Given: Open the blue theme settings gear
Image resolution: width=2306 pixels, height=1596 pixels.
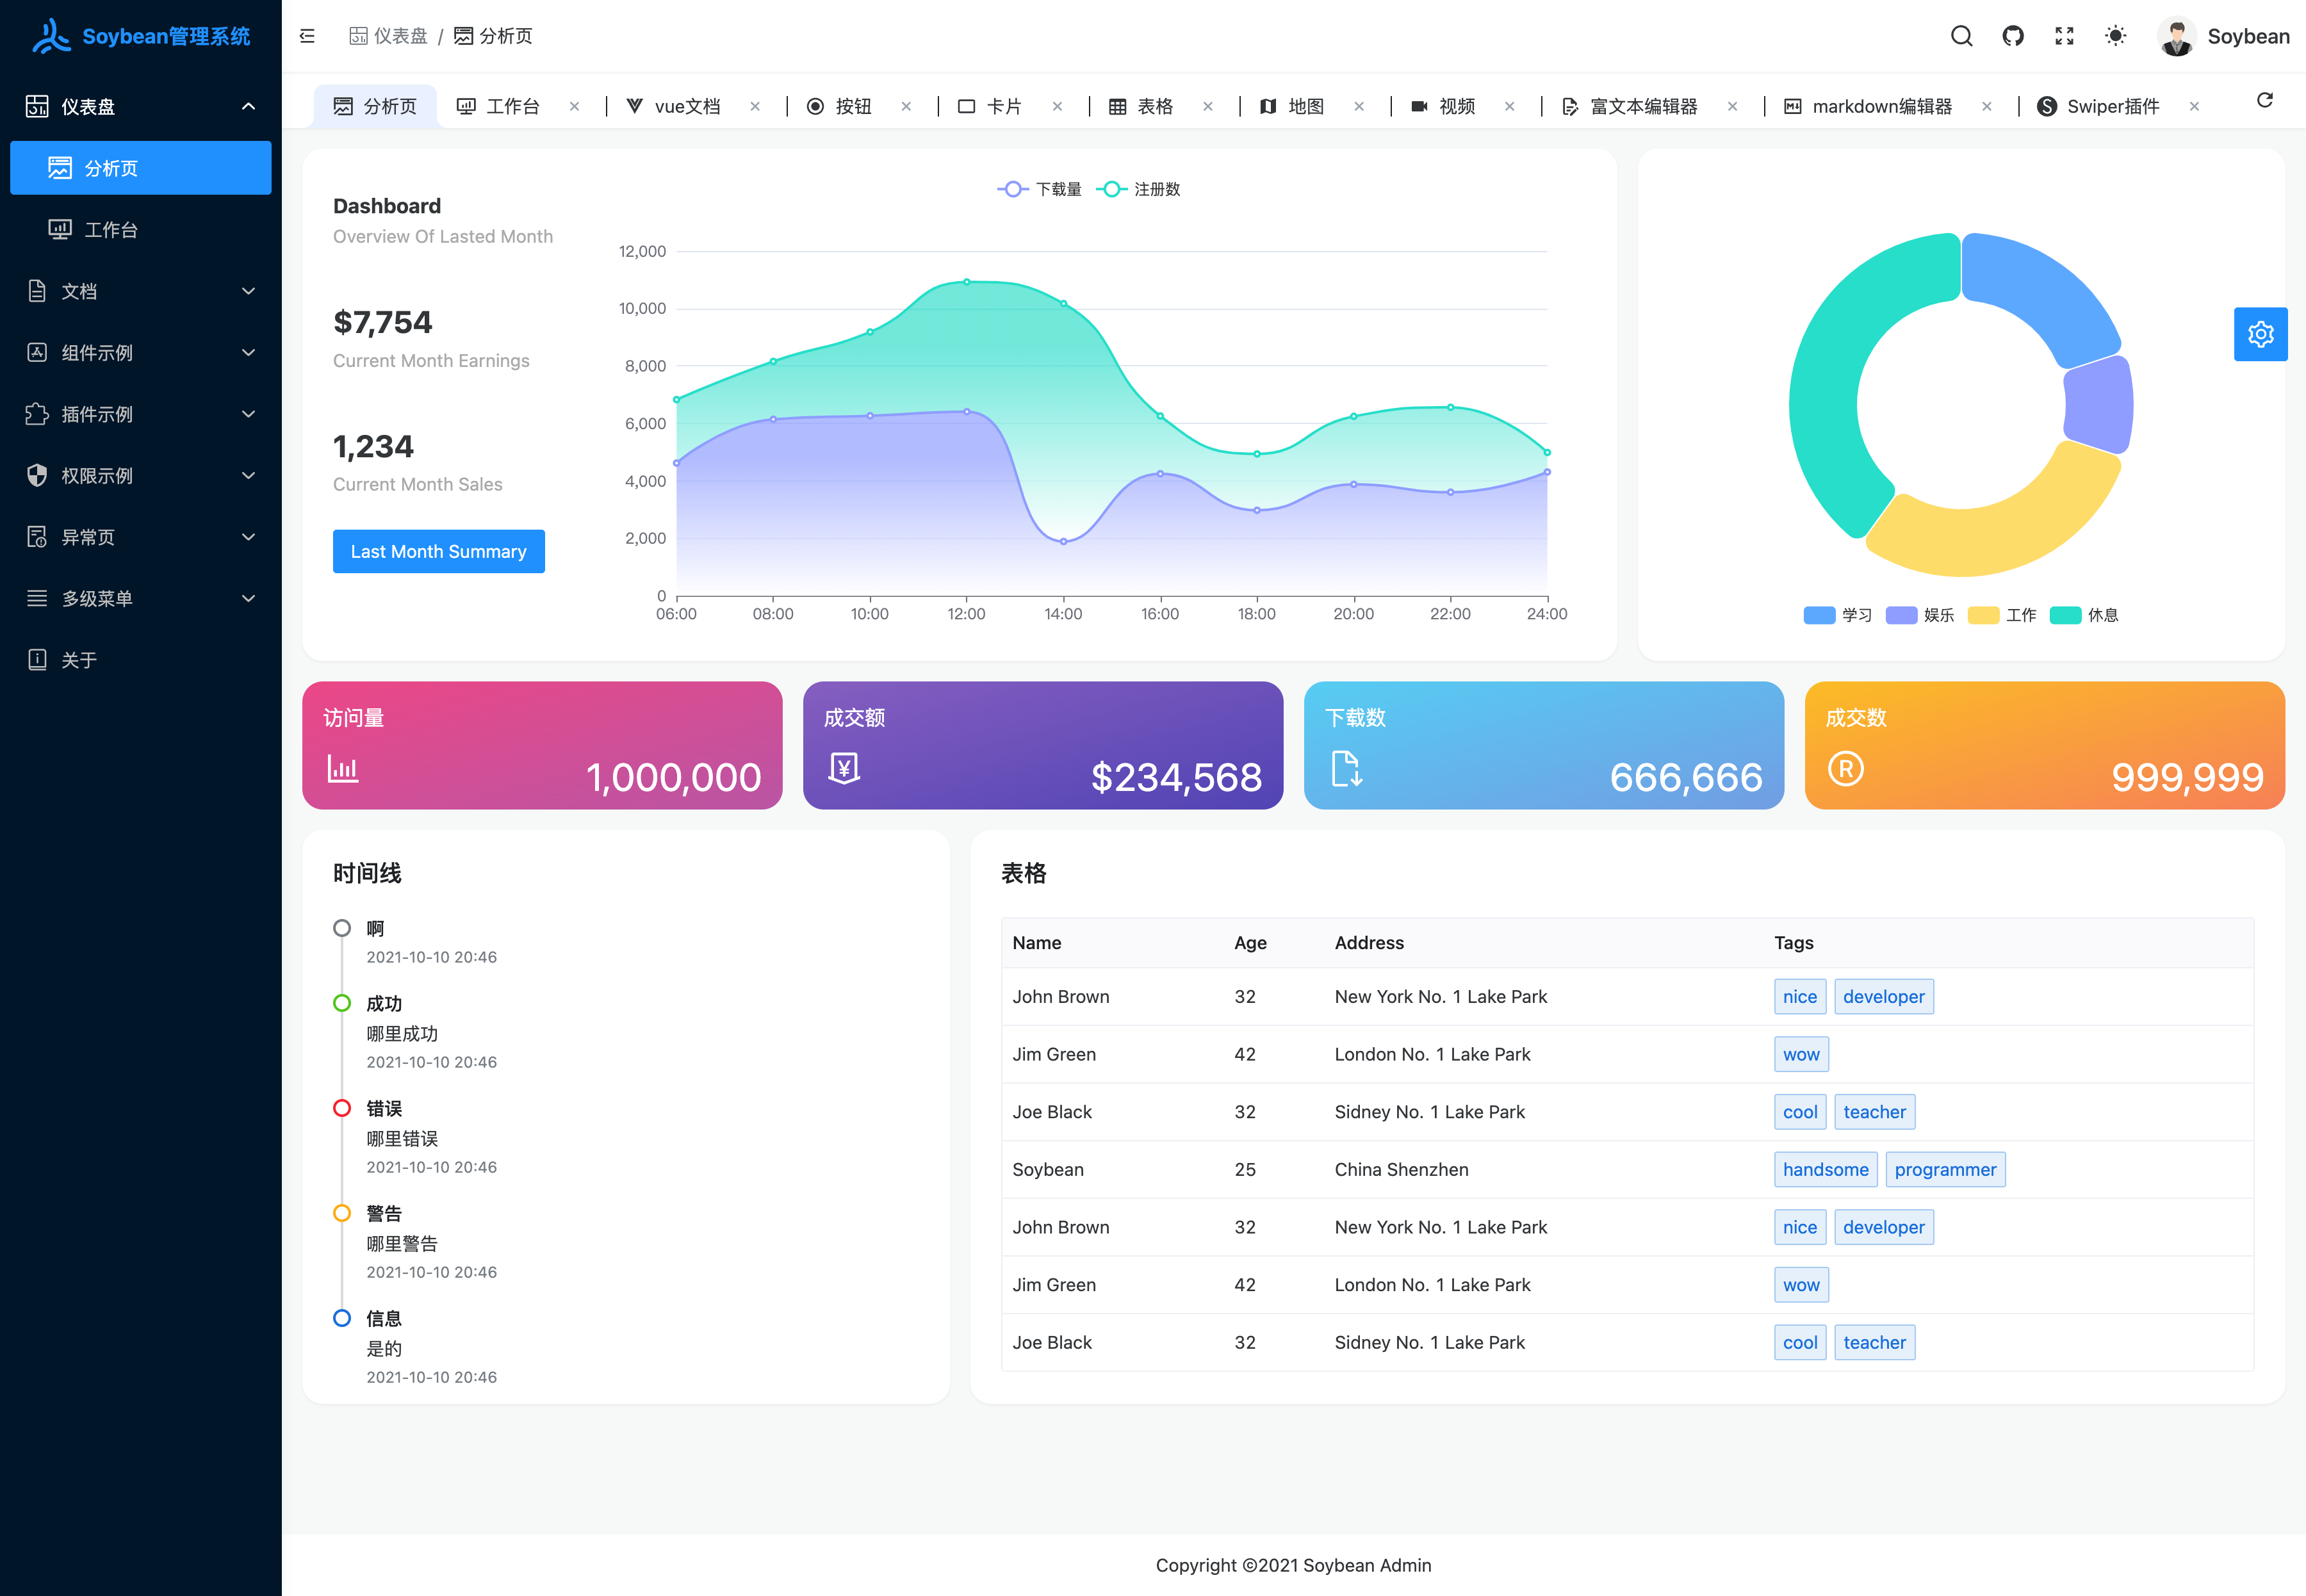Looking at the screenshot, I should tap(2260, 334).
